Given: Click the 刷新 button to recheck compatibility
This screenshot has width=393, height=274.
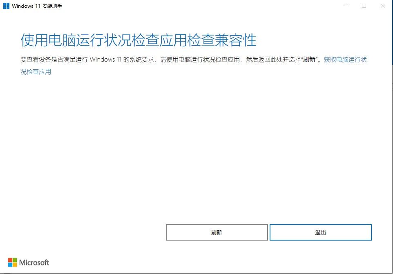Looking at the screenshot, I should 217,232.
